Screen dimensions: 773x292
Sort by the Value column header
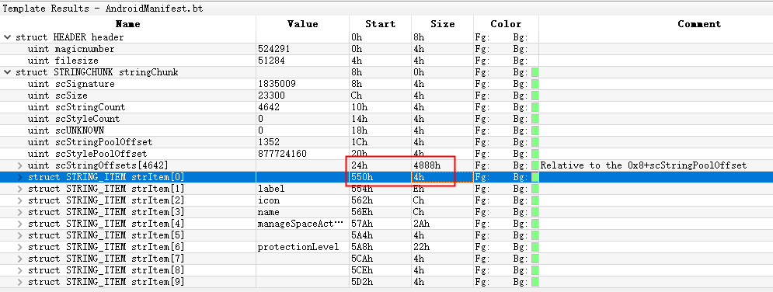point(302,23)
